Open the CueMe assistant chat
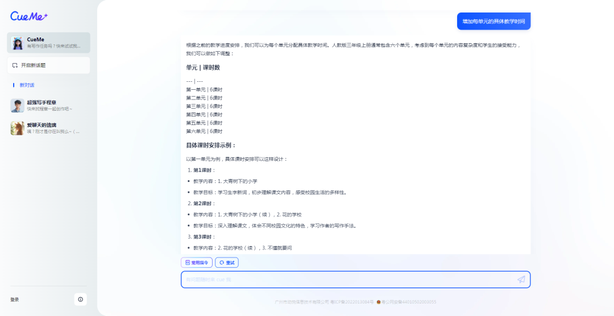This screenshot has height=316, width=614. 48,43
